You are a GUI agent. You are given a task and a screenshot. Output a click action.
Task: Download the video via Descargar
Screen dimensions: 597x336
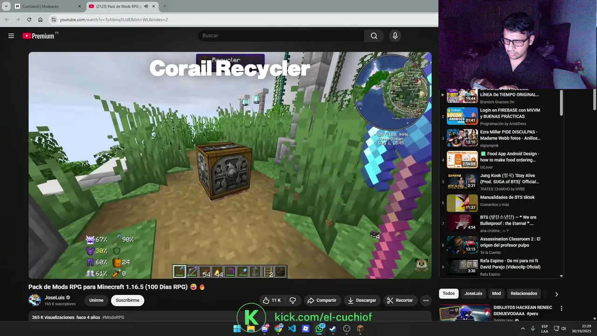click(x=362, y=301)
